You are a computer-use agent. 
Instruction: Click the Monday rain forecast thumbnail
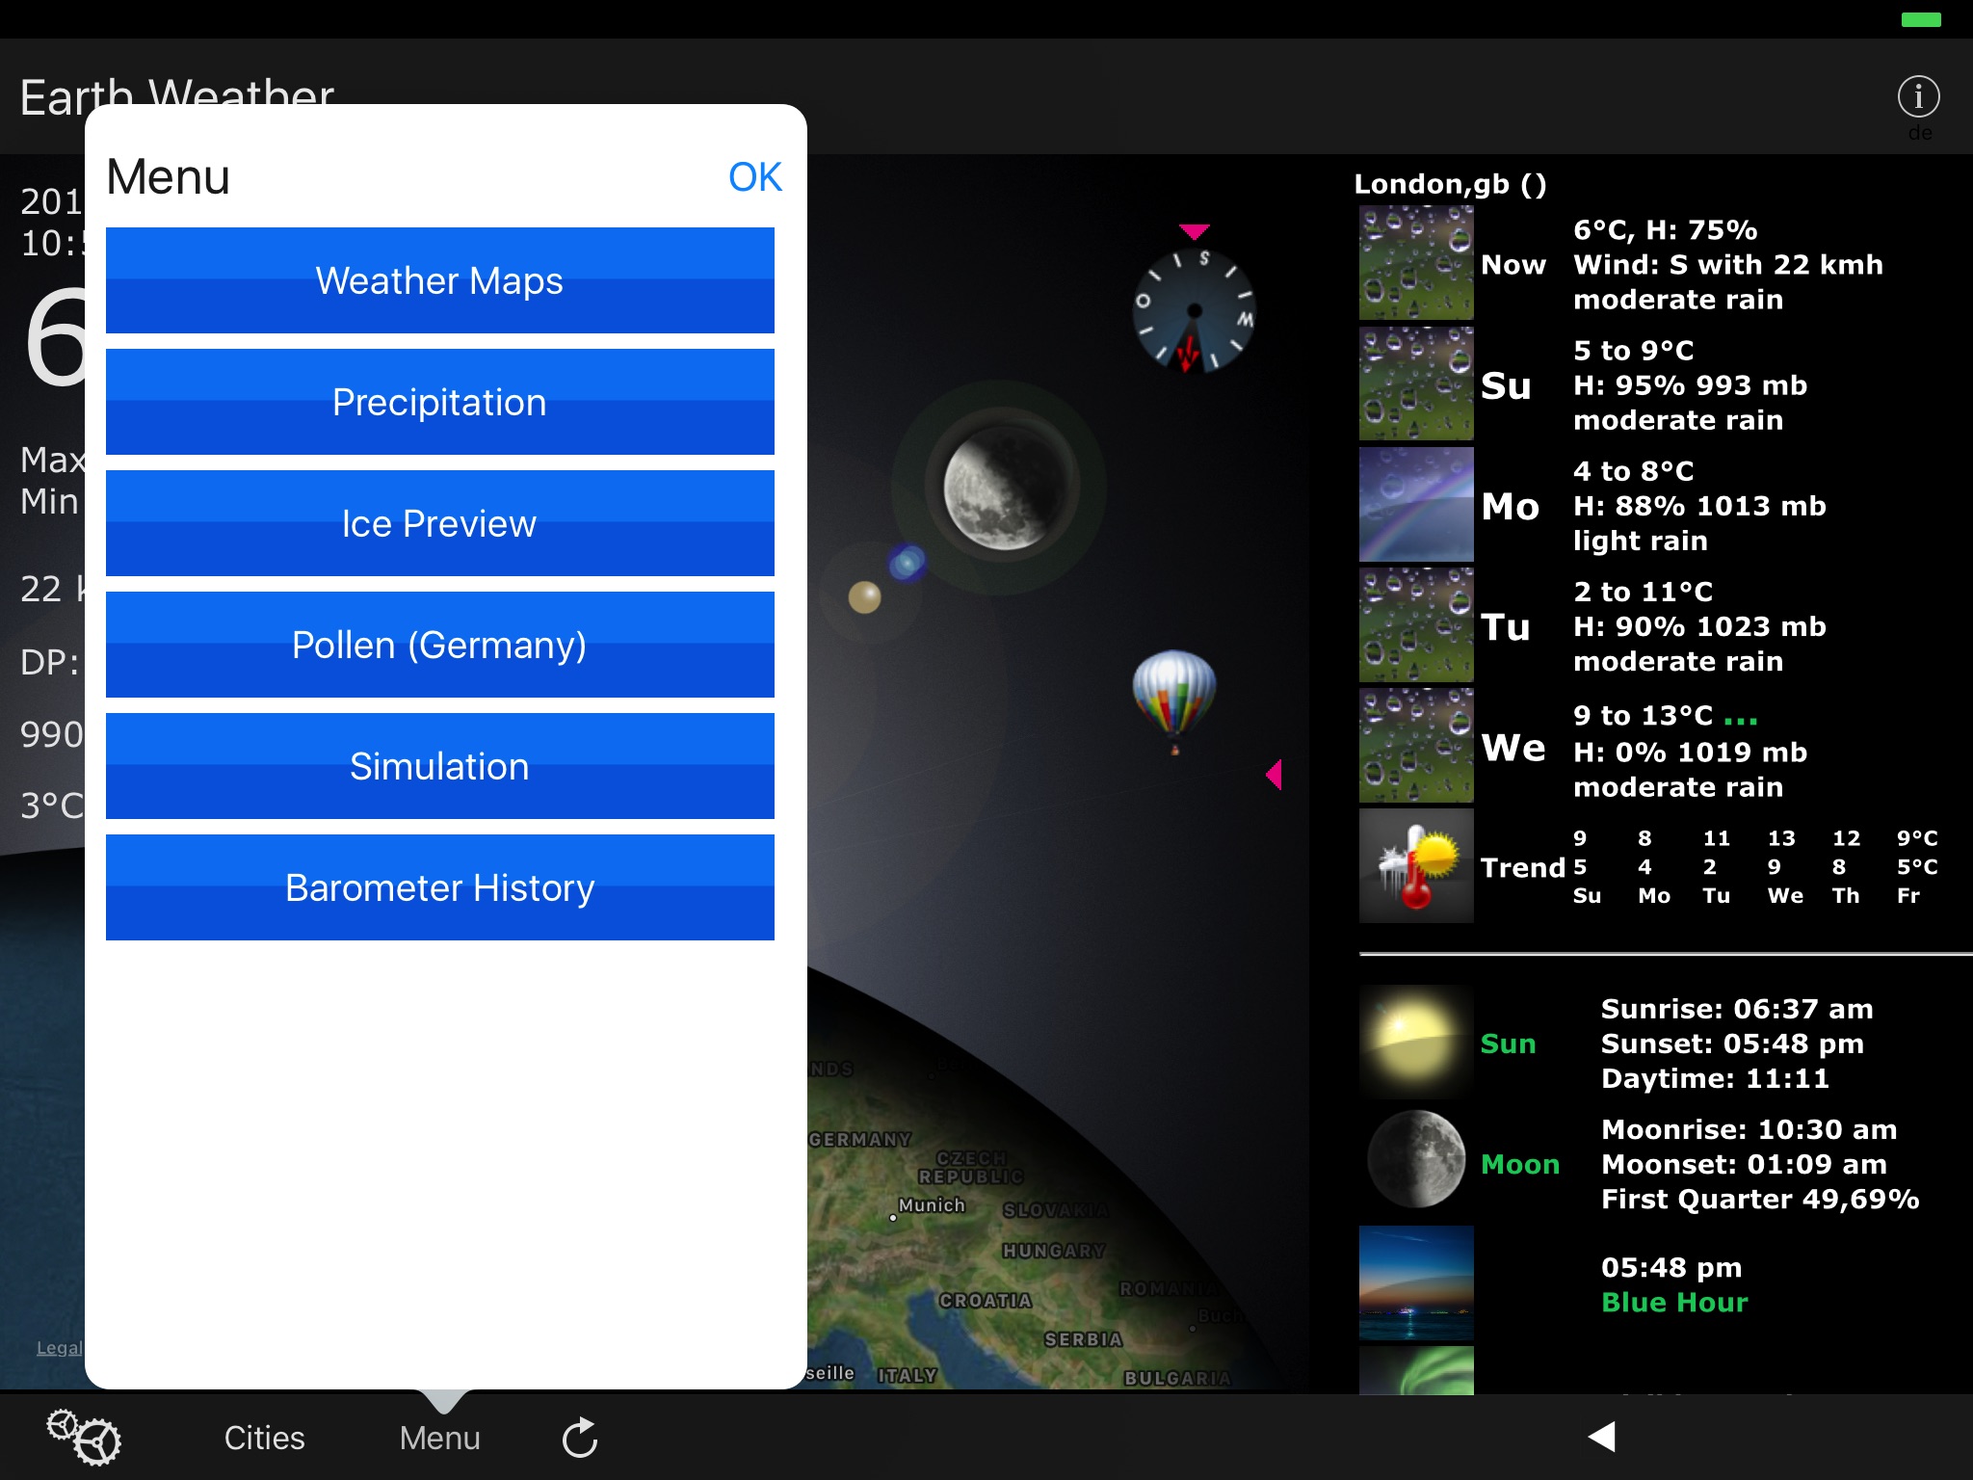[x=1412, y=505]
